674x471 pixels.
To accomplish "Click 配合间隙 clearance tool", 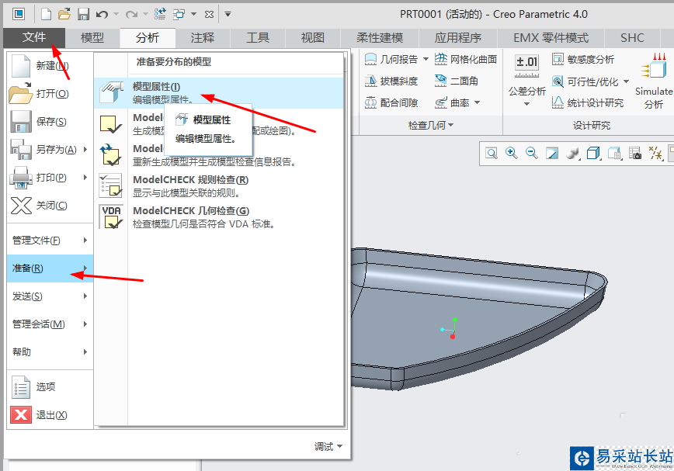I will click(x=391, y=102).
